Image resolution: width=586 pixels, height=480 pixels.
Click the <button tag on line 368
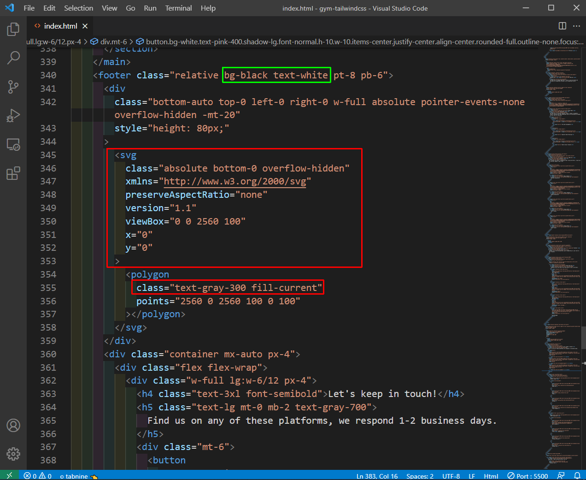[167, 460]
